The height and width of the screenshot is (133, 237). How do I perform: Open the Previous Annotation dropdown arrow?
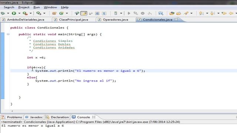point(218,13)
